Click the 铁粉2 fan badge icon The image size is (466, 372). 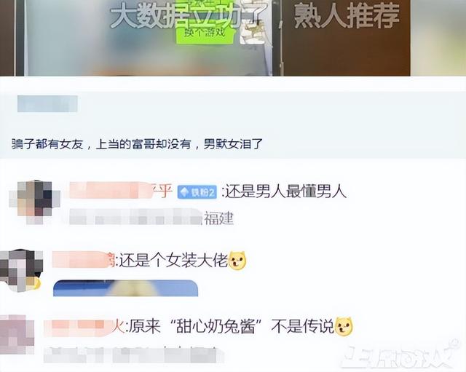click(x=197, y=192)
